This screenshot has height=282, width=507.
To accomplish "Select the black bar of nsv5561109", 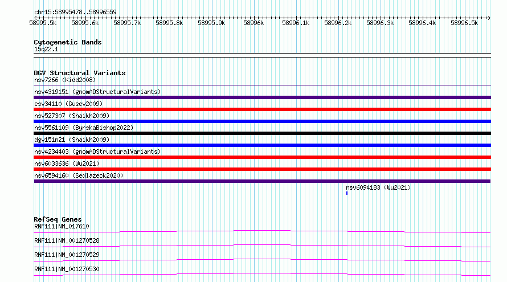I will coord(262,133).
